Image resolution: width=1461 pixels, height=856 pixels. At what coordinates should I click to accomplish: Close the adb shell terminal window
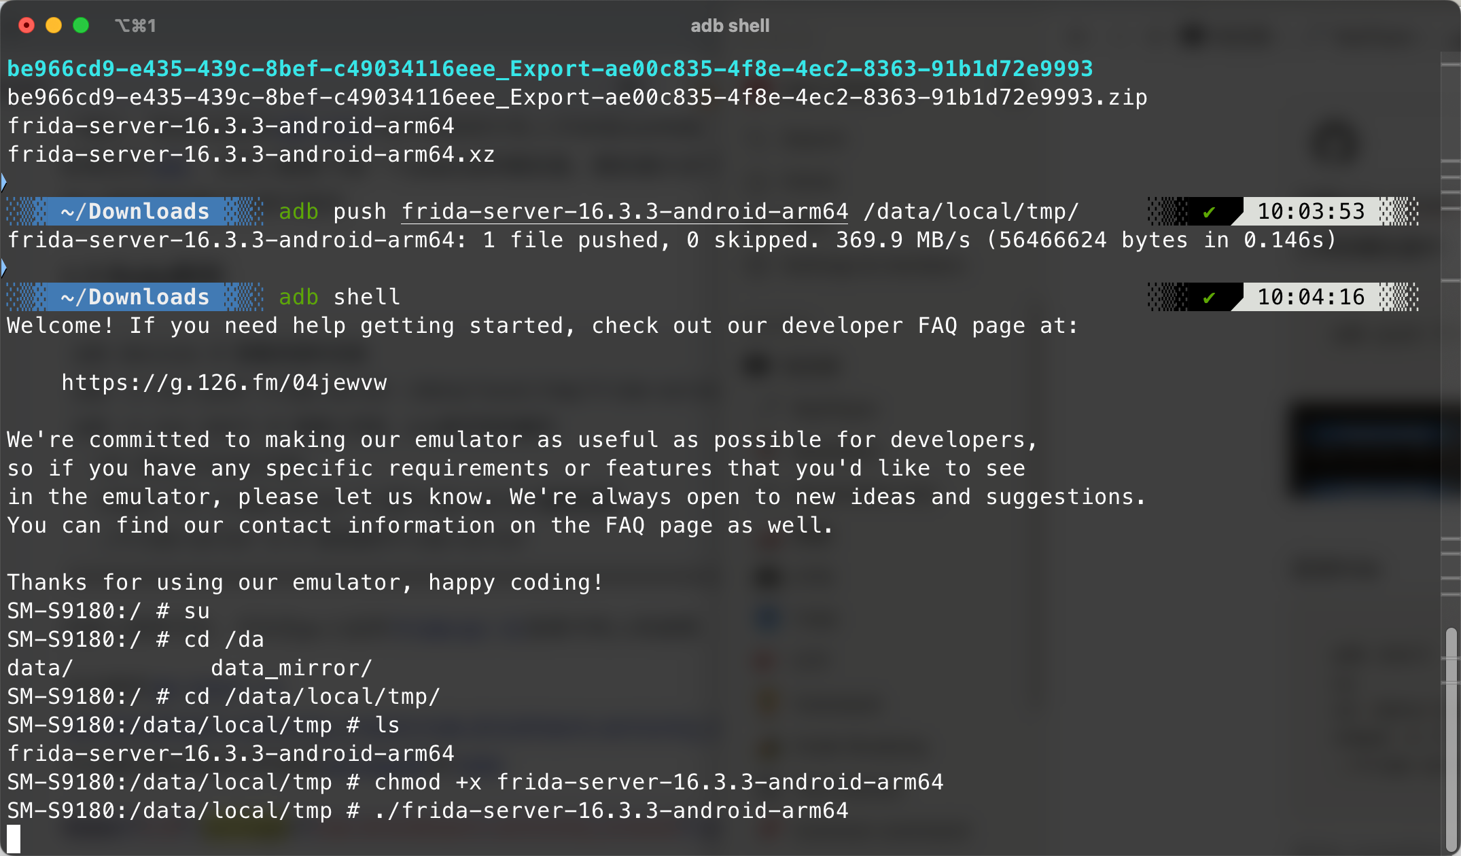click(x=27, y=26)
